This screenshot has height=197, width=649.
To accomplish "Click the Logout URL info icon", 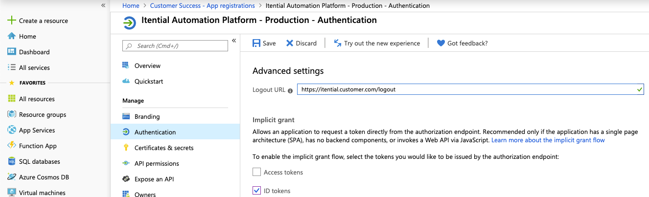I will click(x=290, y=90).
